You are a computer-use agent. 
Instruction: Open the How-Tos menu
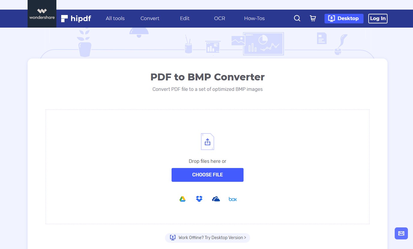click(254, 19)
